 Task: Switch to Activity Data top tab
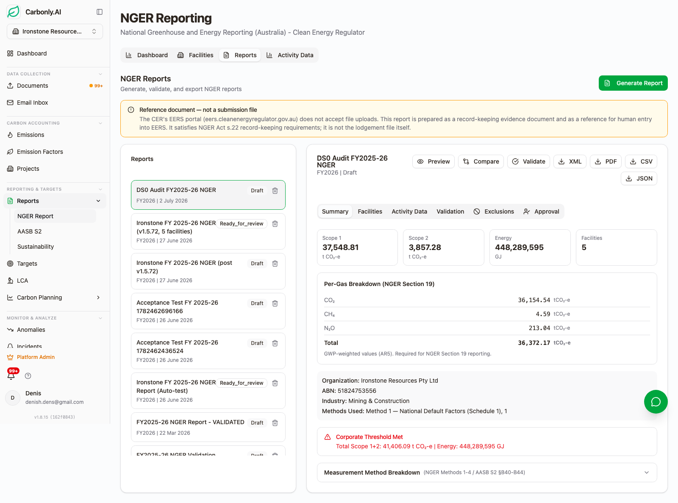(290, 55)
